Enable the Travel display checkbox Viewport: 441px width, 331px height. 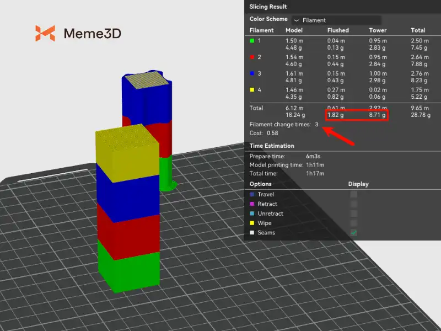click(x=353, y=194)
